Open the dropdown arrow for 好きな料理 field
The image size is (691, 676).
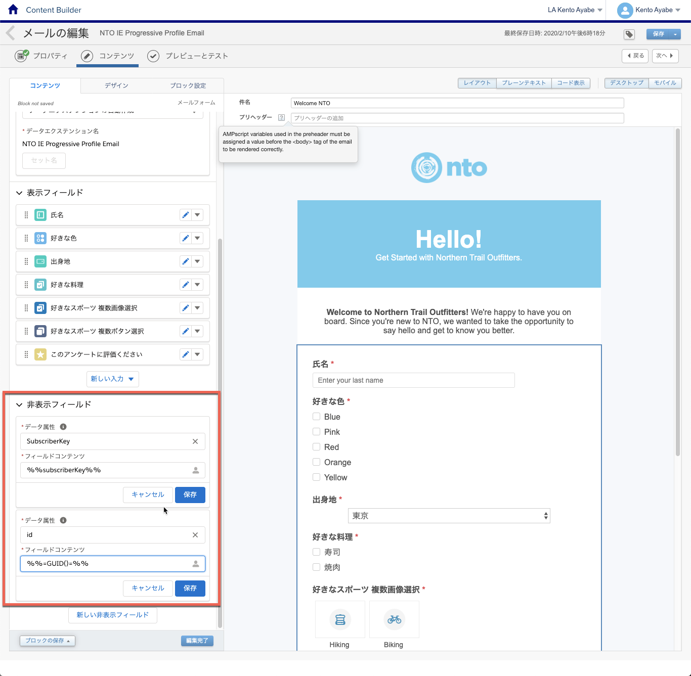coord(197,285)
